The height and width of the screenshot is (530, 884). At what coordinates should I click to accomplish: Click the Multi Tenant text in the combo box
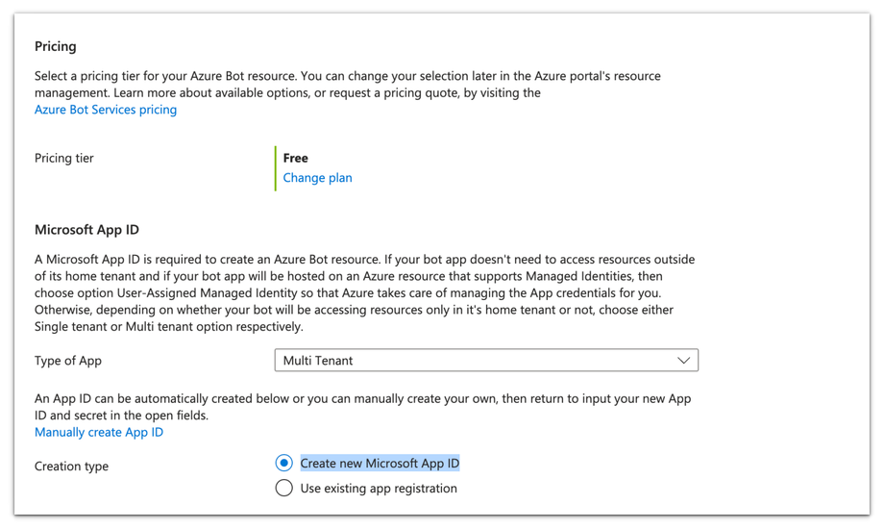(x=318, y=361)
